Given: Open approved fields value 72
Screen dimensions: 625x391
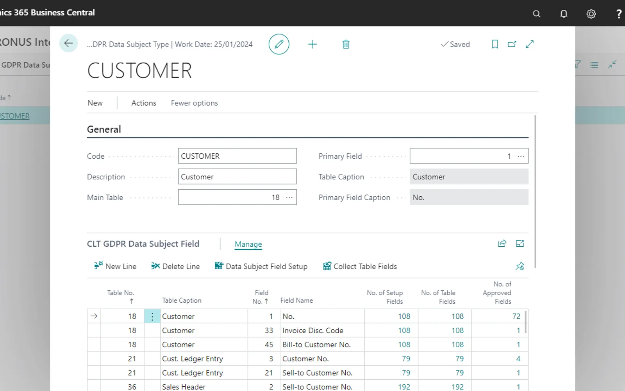Looking at the screenshot, I should 516,316.
